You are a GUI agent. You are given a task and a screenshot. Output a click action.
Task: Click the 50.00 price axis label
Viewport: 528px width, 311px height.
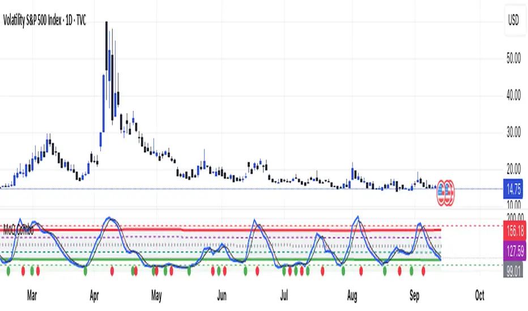(x=513, y=58)
